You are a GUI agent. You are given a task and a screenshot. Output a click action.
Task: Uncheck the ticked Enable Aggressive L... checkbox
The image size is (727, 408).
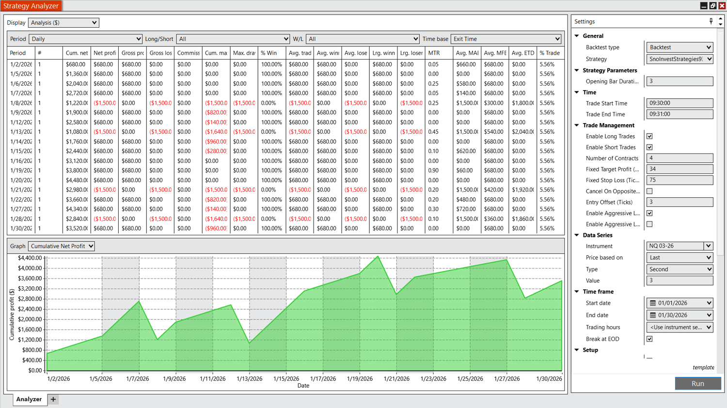649,213
